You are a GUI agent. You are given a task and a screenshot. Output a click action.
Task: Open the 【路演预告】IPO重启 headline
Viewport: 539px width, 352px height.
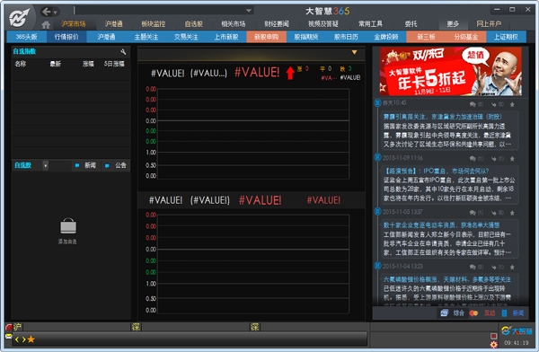pyautogui.click(x=437, y=171)
